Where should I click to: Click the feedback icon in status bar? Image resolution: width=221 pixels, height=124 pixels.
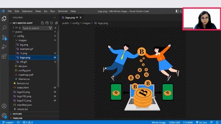[211, 122]
